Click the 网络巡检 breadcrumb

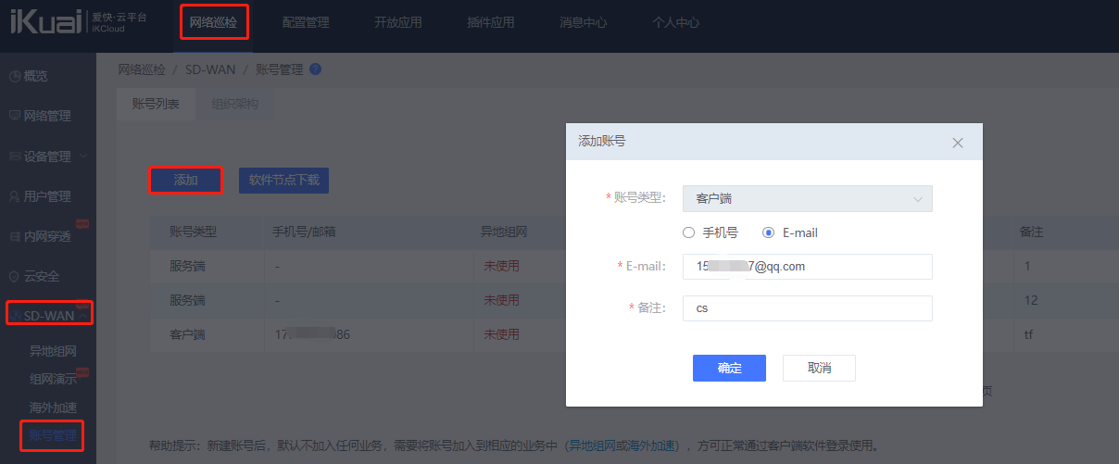(142, 69)
